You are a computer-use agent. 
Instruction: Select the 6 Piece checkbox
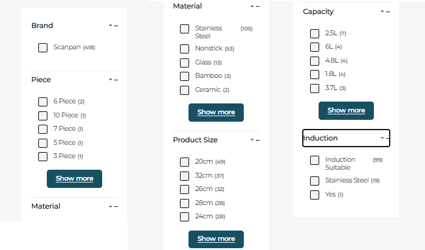[x=43, y=102]
